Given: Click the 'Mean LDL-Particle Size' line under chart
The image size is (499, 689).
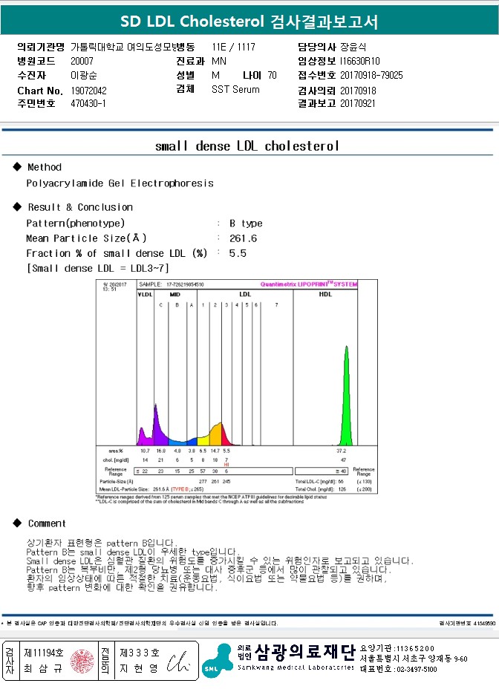Looking at the screenshot, I should [151, 489].
